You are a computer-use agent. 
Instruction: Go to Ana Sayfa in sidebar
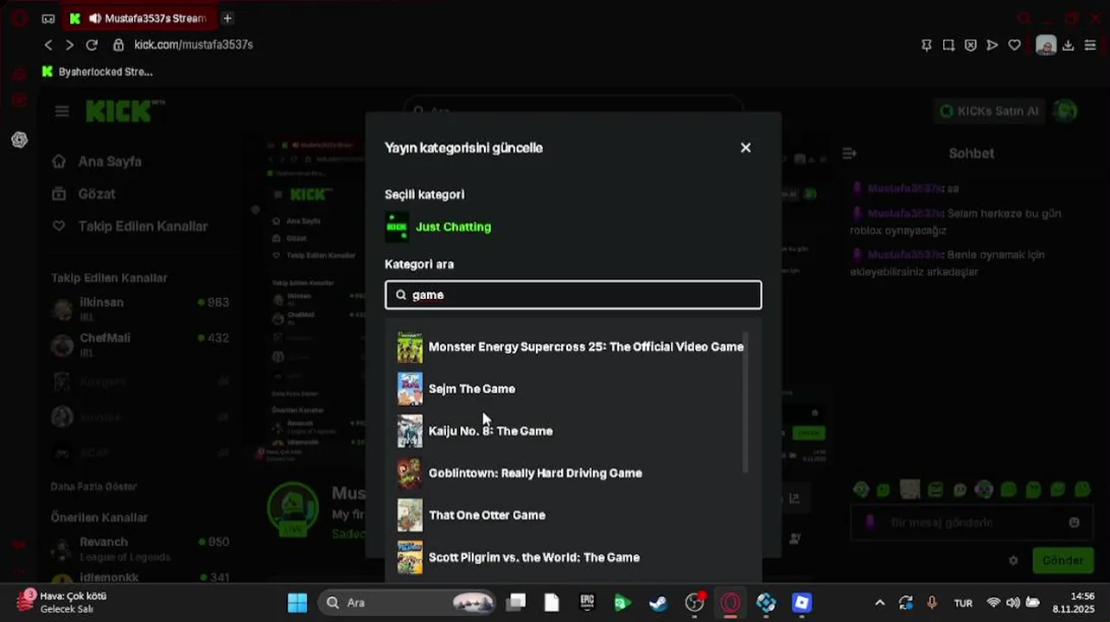tap(97, 162)
